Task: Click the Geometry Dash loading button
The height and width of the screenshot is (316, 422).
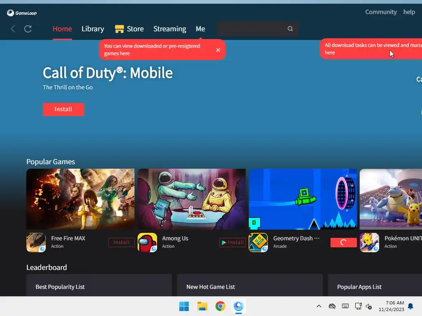Action: coord(343,242)
